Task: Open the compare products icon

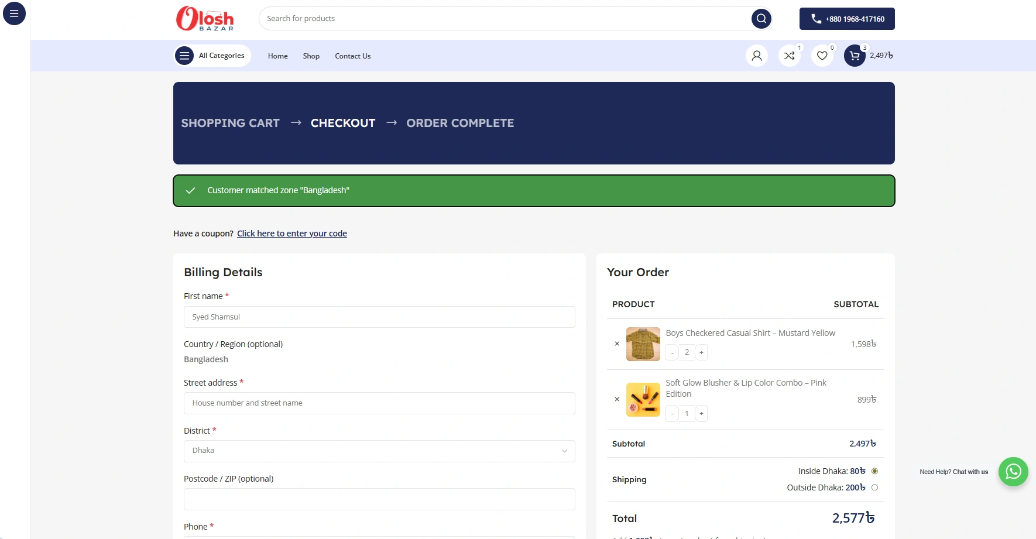Action: pyautogui.click(x=789, y=56)
